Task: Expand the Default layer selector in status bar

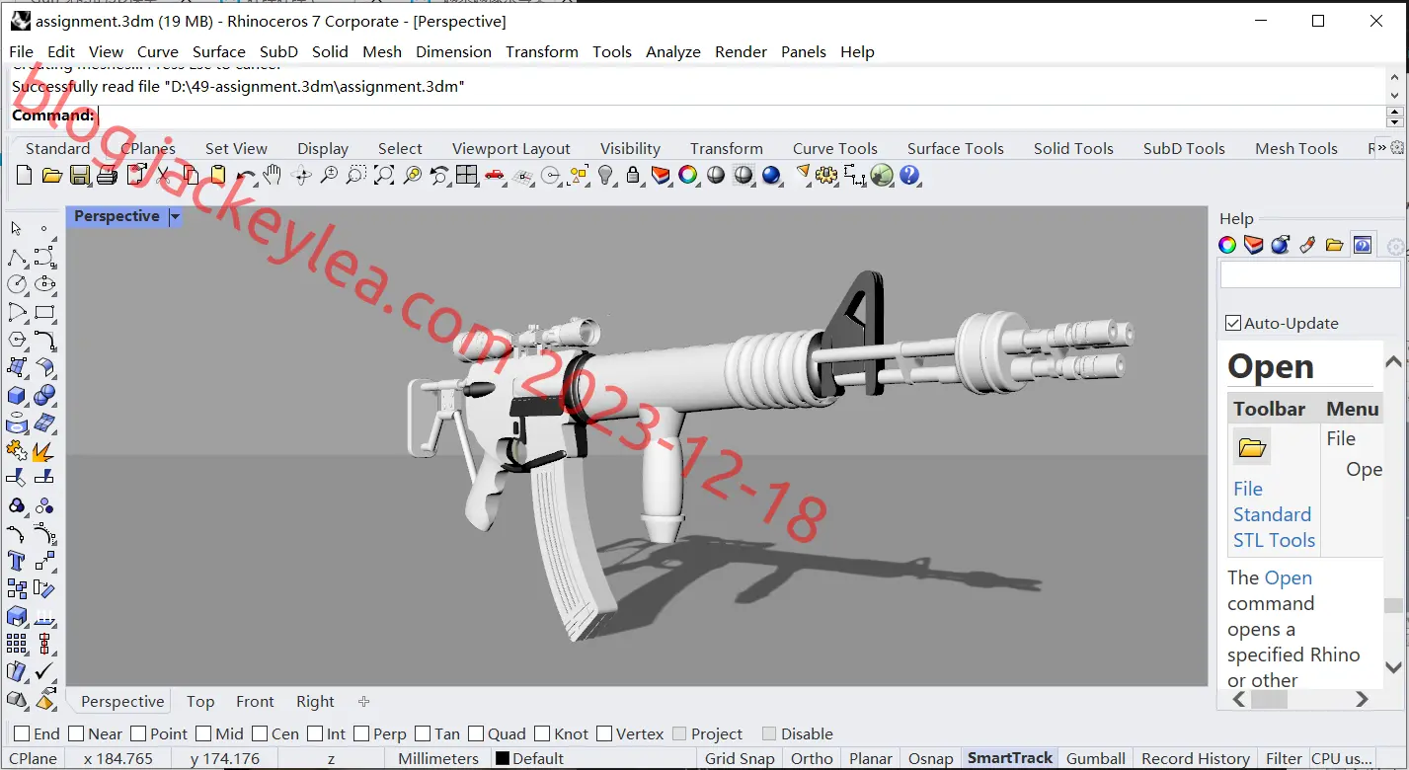Action: (x=529, y=758)
